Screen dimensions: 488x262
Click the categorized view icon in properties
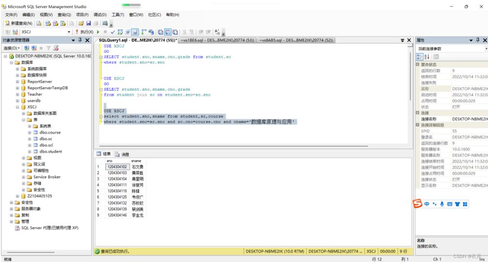coord(420,57)
